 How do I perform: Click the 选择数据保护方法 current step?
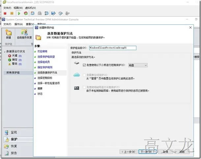click(47, 73)
